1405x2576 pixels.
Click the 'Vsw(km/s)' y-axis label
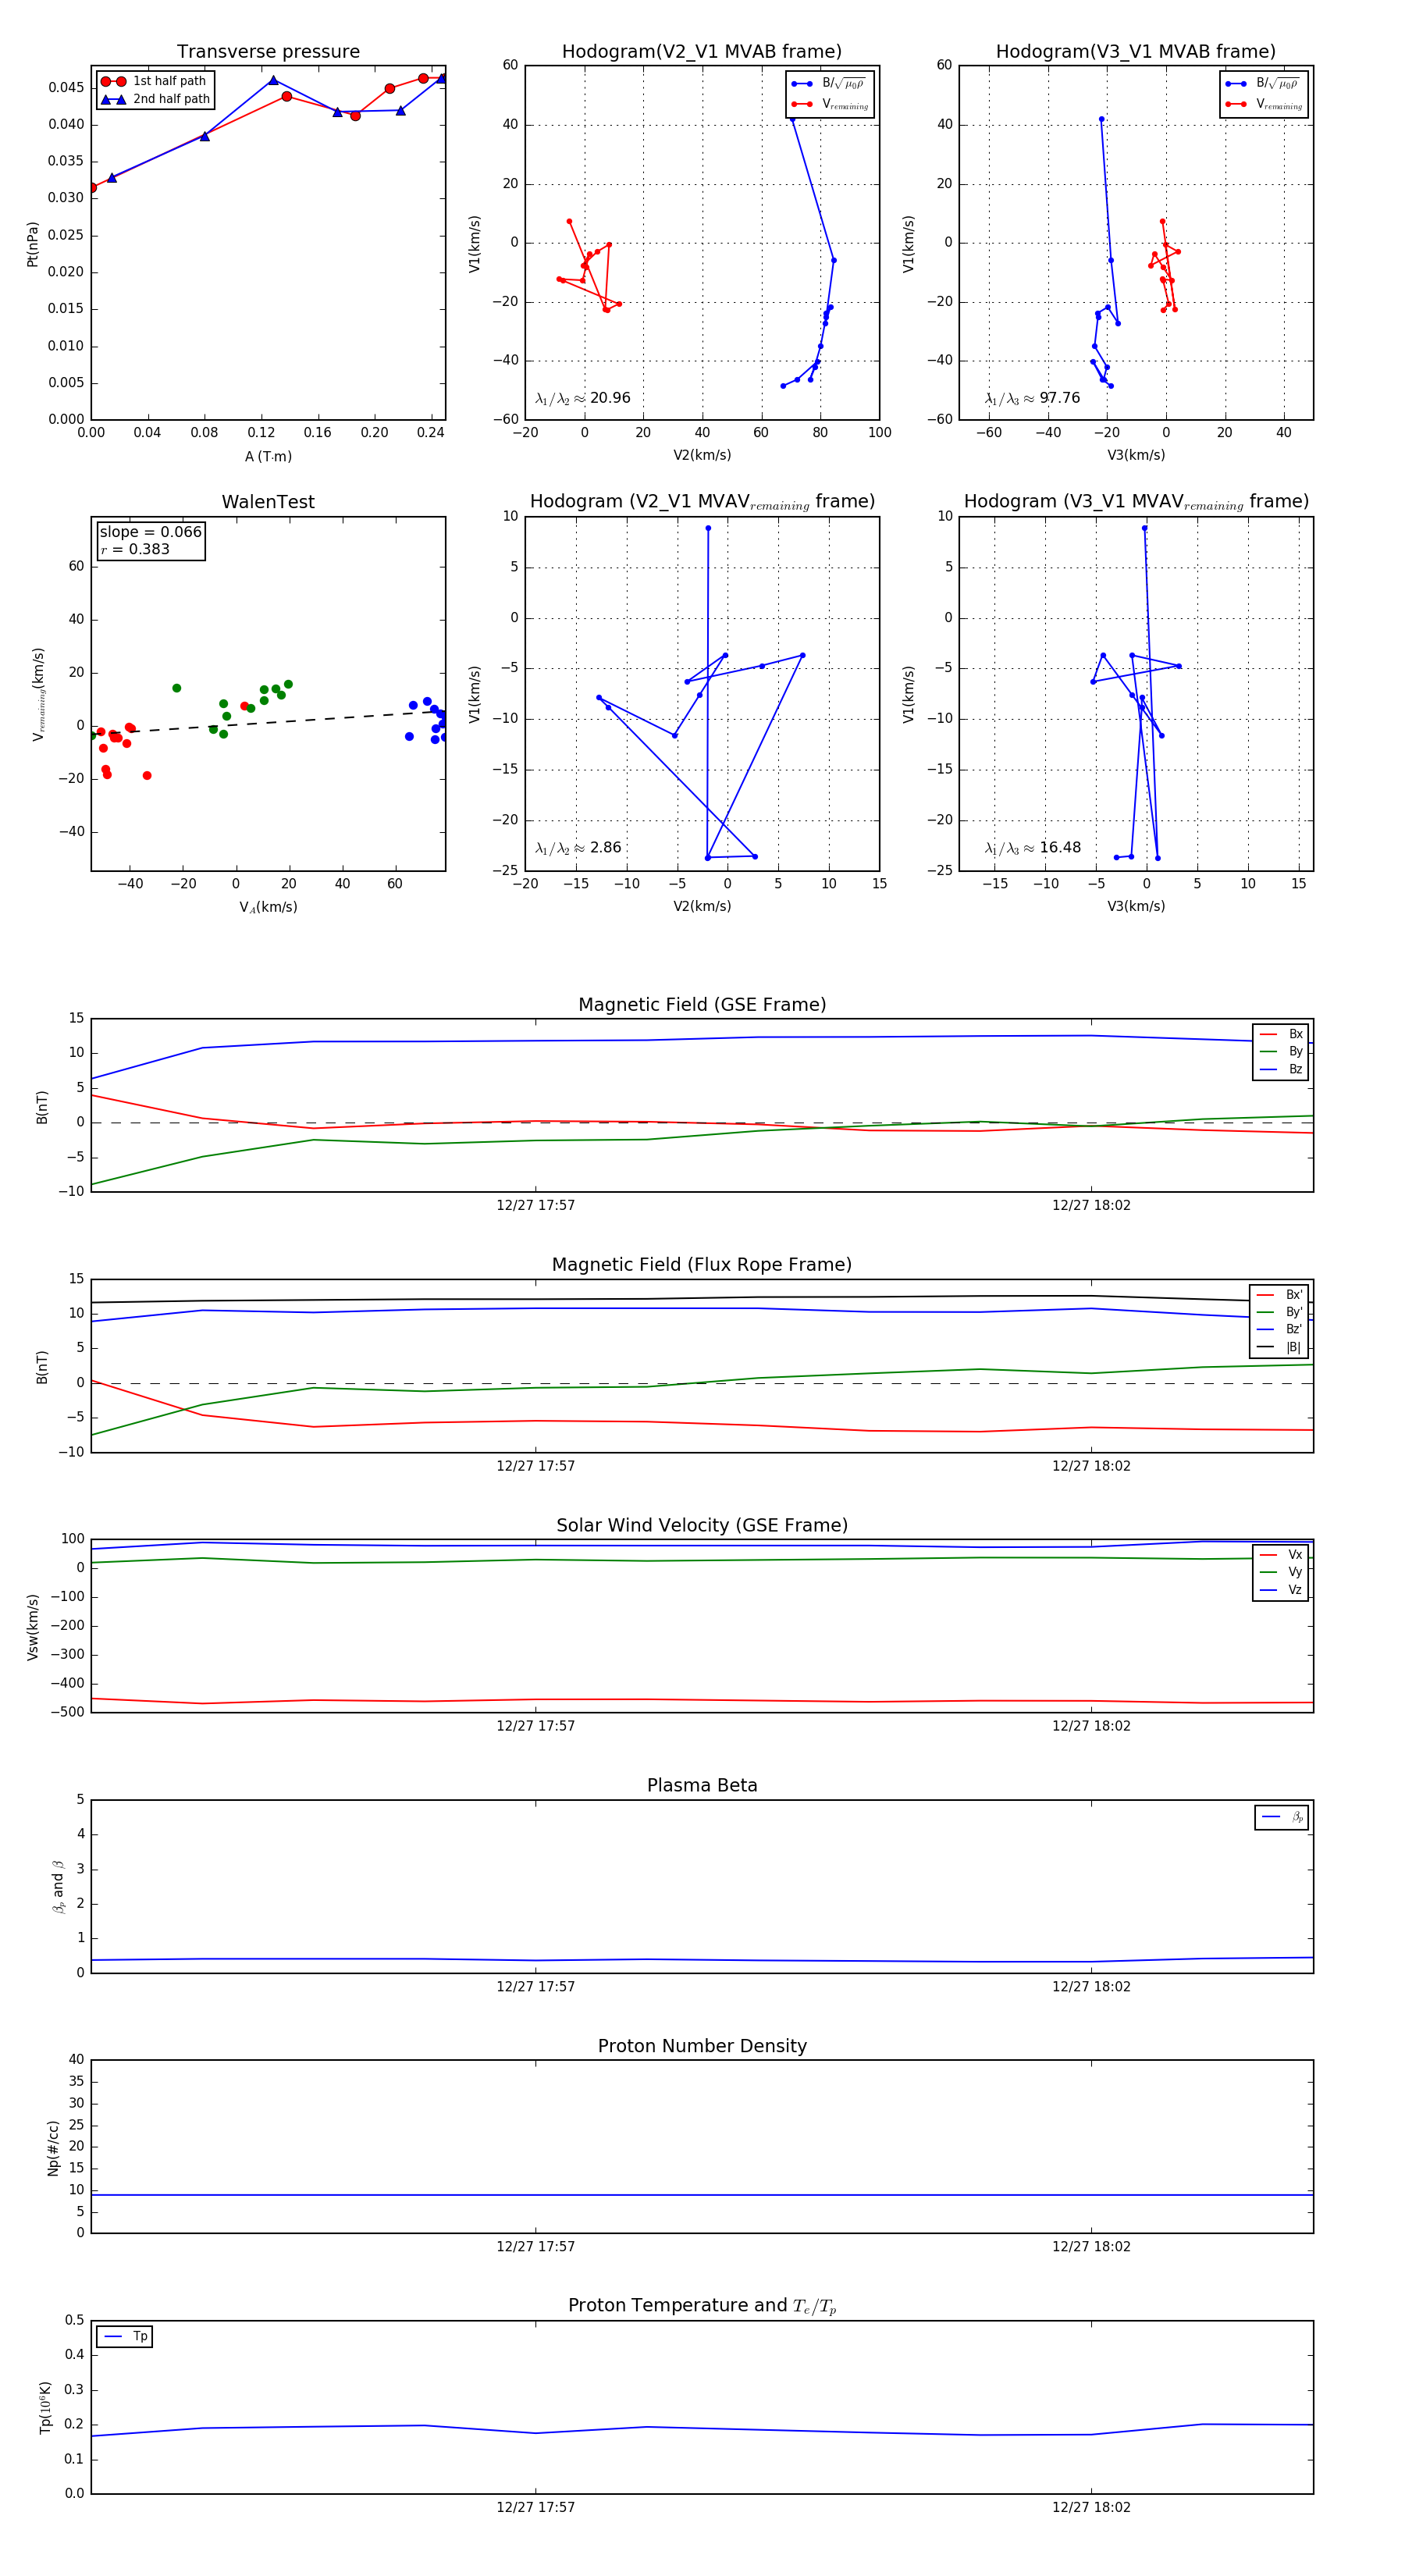click(x=33, y=1627)
